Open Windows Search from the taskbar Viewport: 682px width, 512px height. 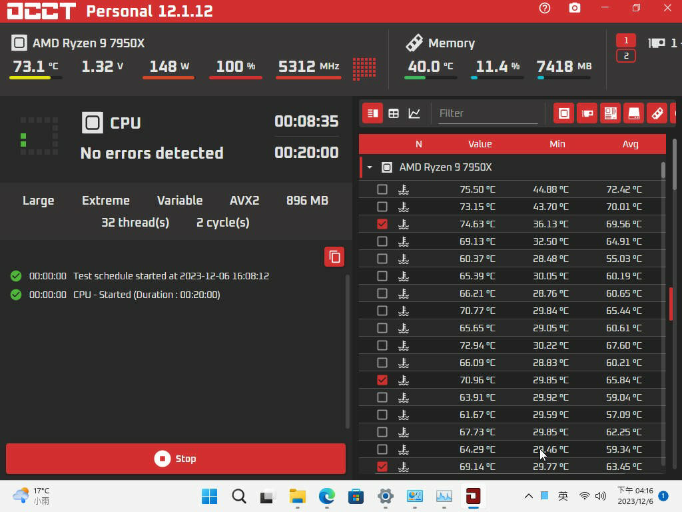tap(239, 496)
